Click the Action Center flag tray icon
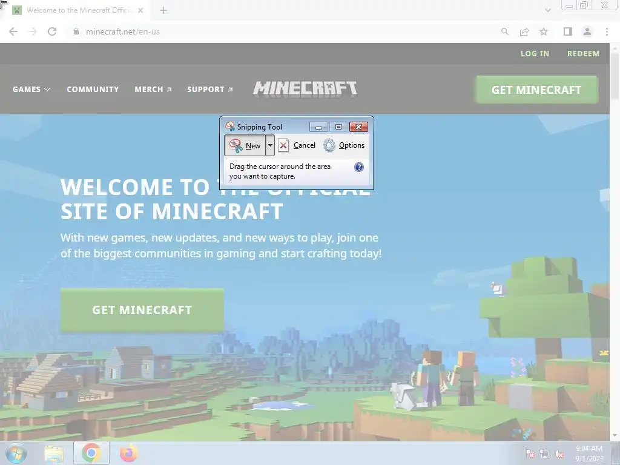The width and height of the screenshot is (620, 465). point(530,454)
